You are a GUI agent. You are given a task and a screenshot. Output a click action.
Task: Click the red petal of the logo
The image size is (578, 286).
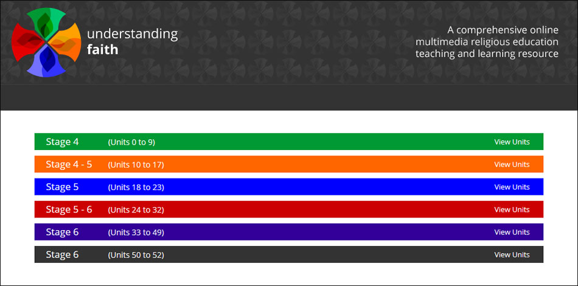click(27, 43)
